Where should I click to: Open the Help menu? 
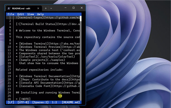point(40,14)
